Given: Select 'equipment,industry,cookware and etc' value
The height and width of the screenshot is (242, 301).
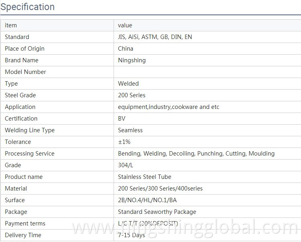Looking at the screenshot, I should (x=169, y=107).
